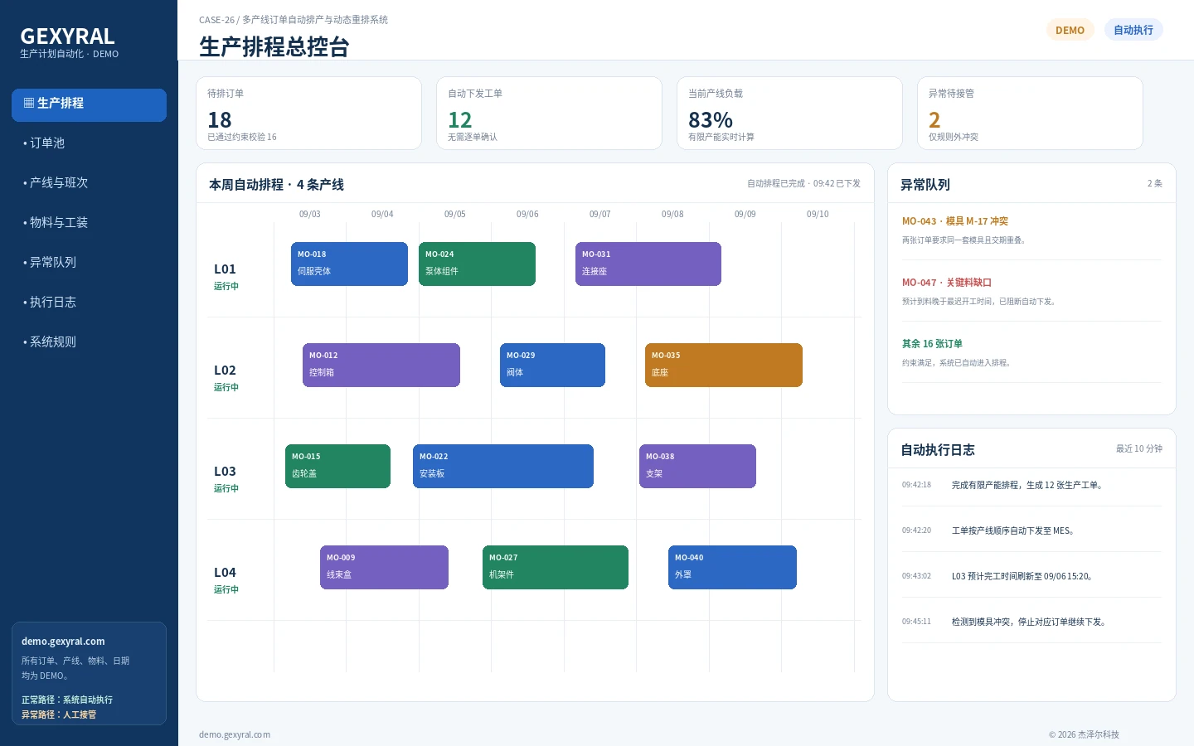Click the 09:43:02 log entry
The height and width of the screenshot is (746, 1194).
1031,576
